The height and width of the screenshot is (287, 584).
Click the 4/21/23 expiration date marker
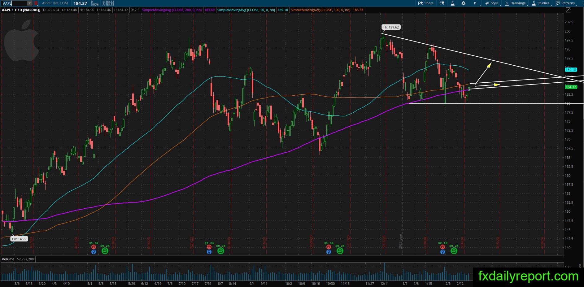pyautogui.click(x=76, y=243)
